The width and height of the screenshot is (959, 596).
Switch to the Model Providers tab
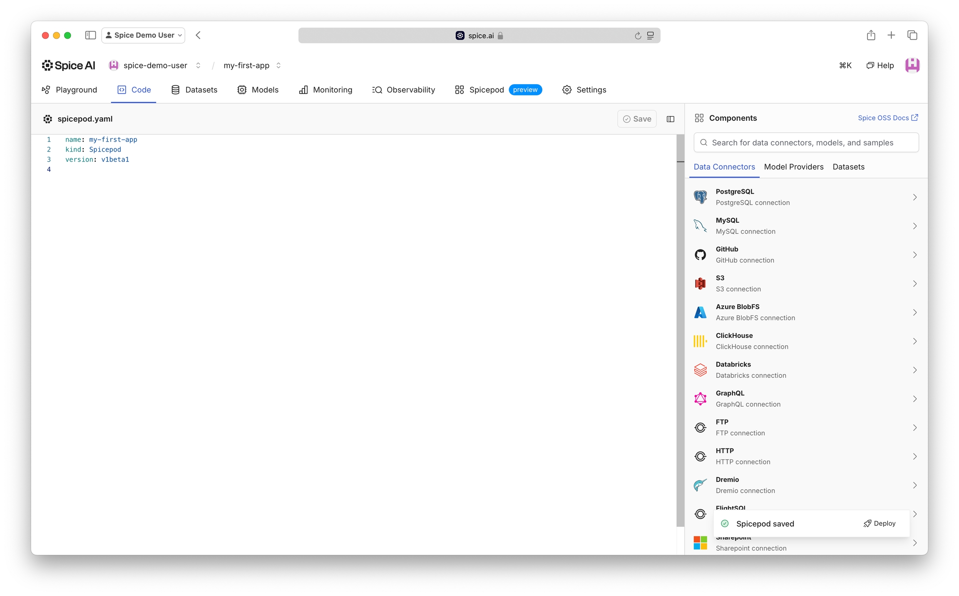pos(793,167)
